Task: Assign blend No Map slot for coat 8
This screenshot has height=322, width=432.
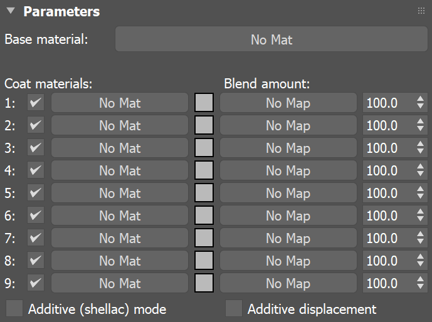Action: pyautogui.click(x=288, y=261)
